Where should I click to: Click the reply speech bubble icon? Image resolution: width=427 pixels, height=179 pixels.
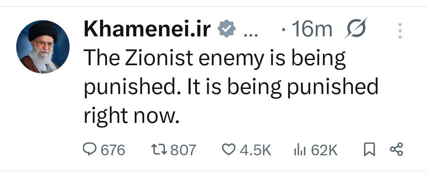(x=90, y=149)
